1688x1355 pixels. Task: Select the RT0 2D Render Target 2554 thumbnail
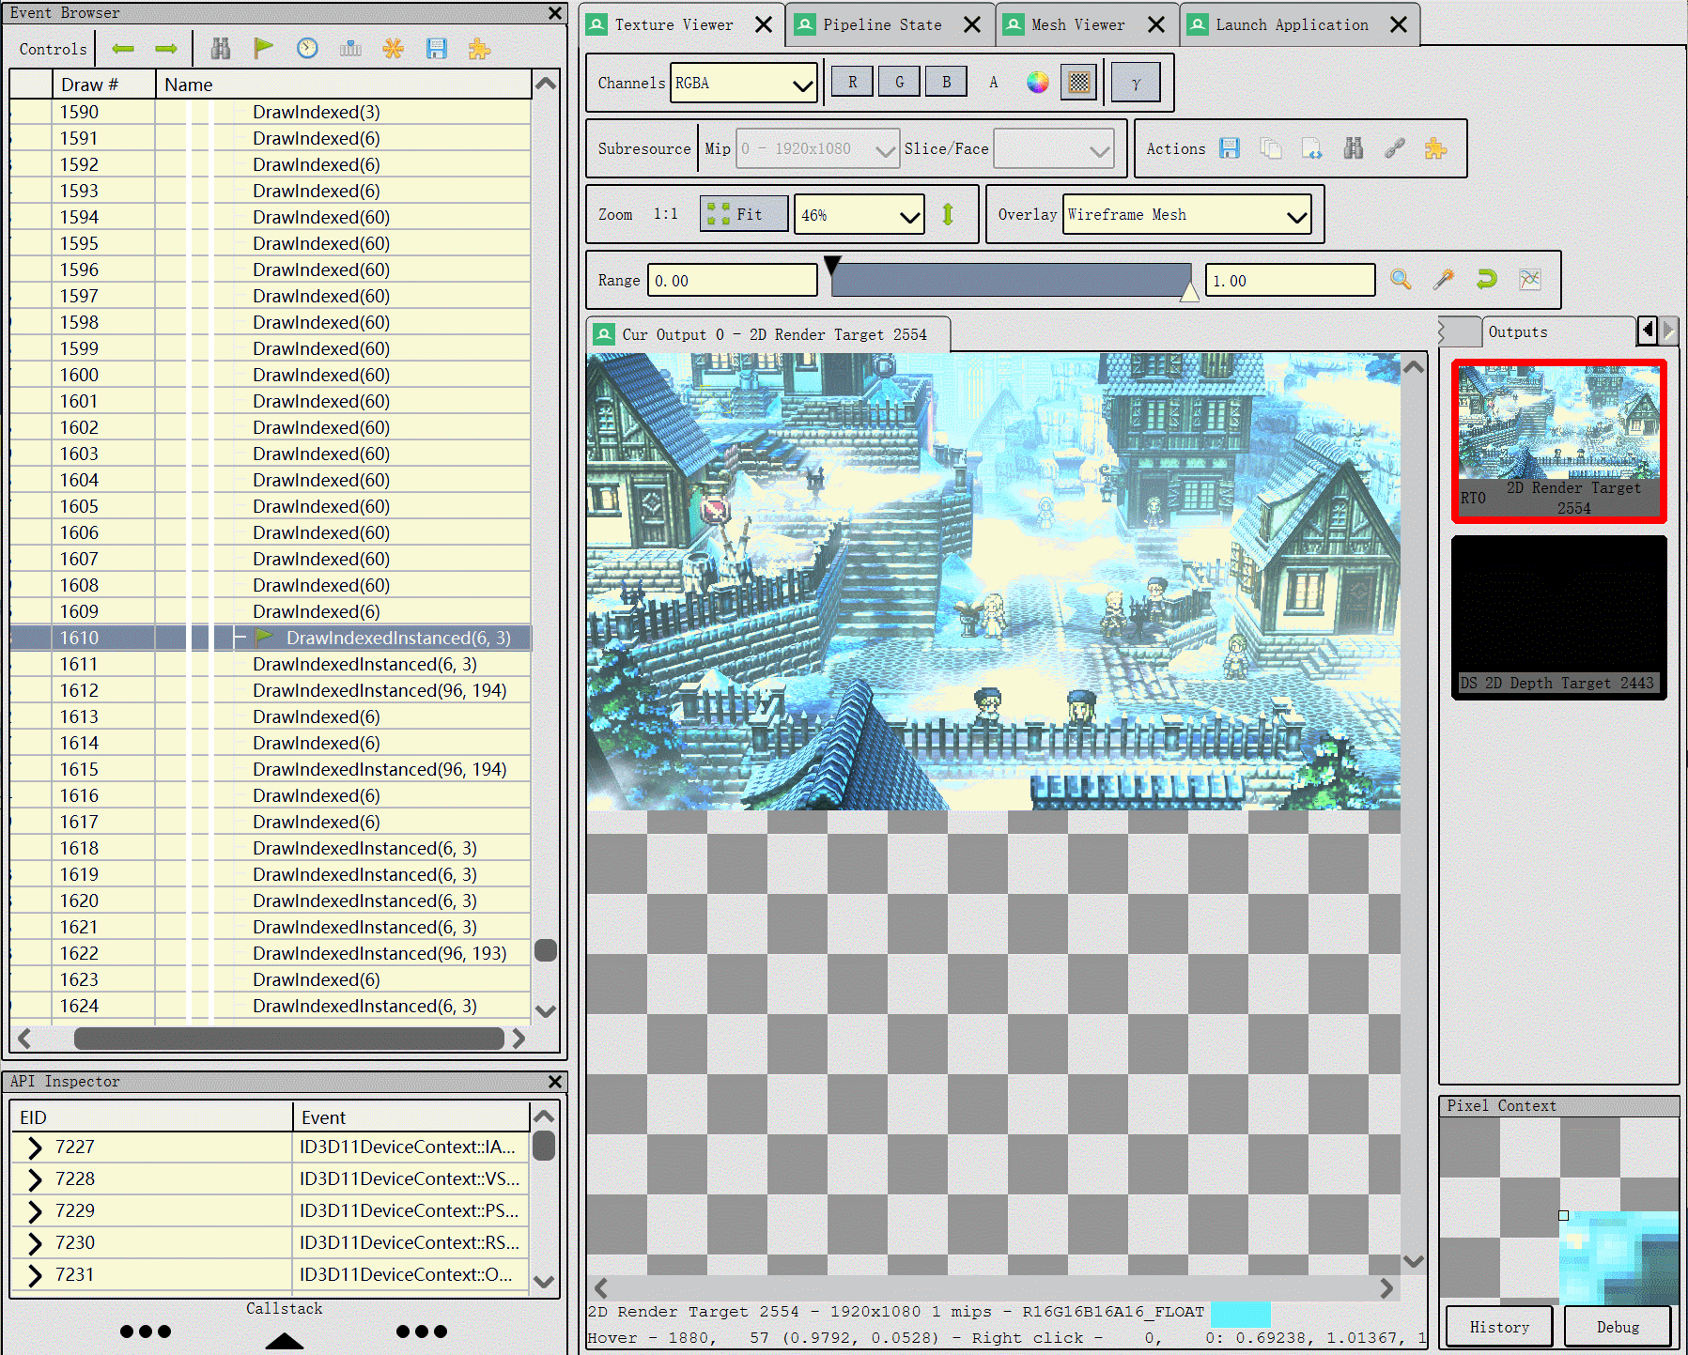pyautogui.click(x=1559, y=441)
